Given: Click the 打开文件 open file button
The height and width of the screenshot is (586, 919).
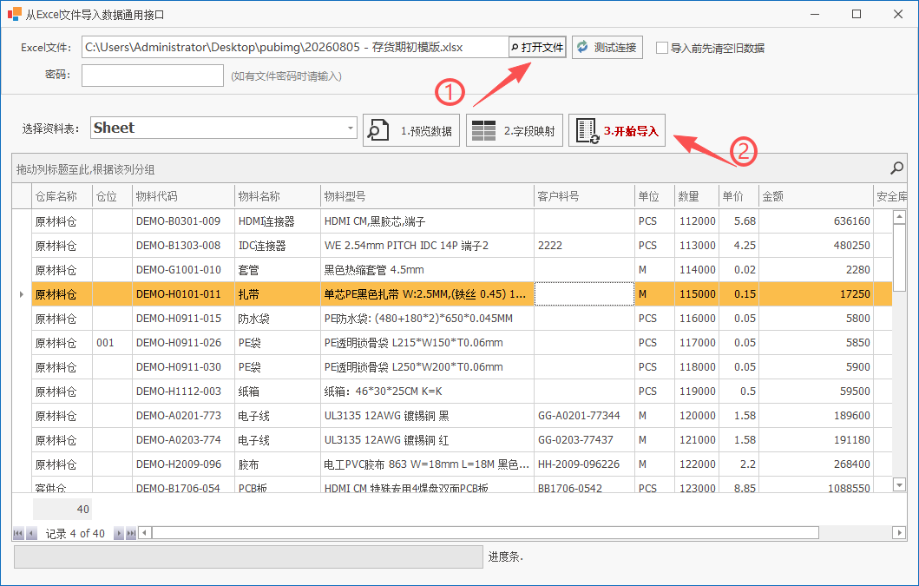Looking at the screenshot, I should coord(537,48).
